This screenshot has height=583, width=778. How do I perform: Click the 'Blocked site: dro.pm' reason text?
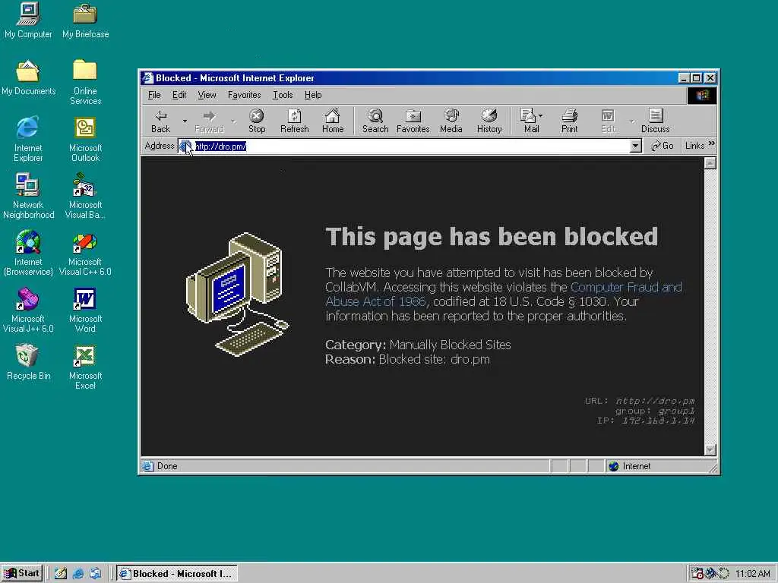point(434,359)
